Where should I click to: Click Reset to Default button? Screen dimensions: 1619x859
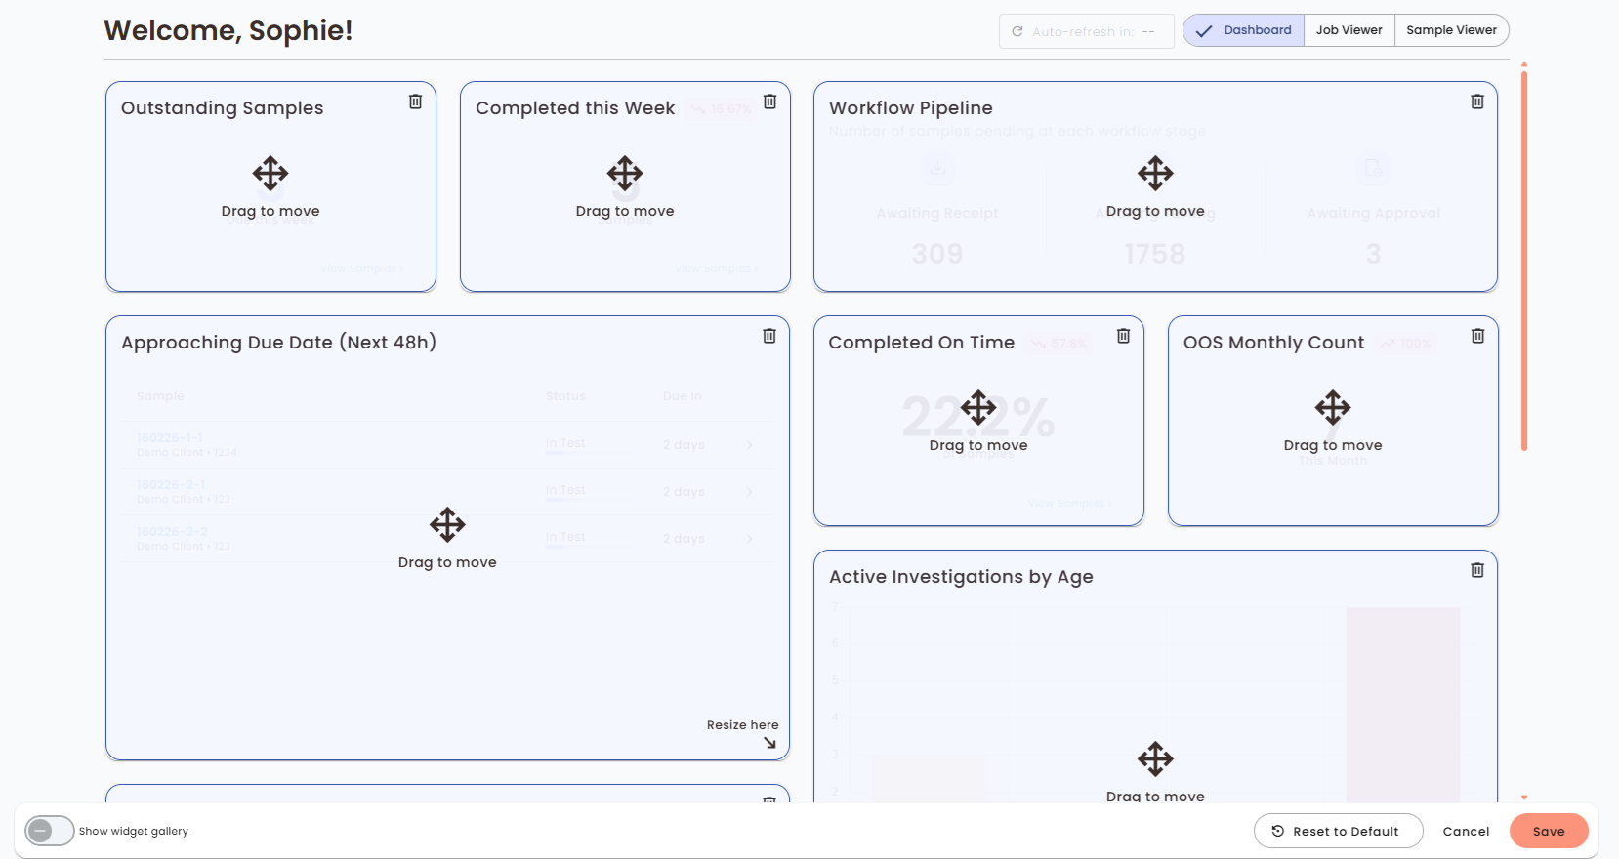(1338, 831)
